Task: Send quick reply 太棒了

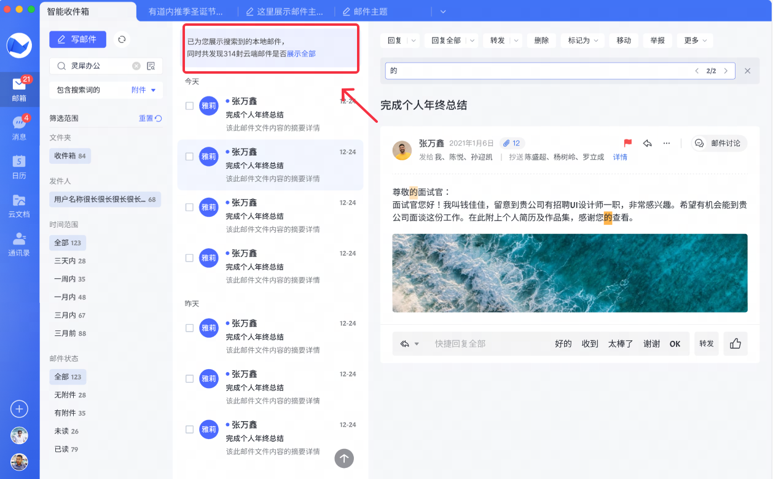Action: coord(621,344)
